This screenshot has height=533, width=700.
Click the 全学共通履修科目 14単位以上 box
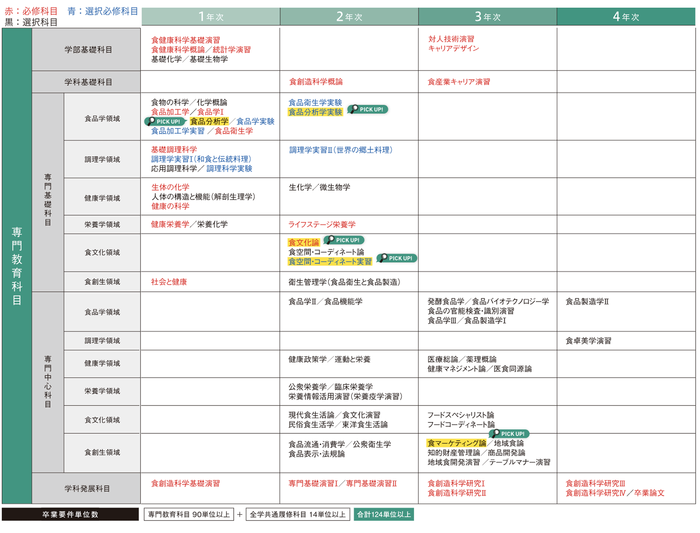[297, 515]
